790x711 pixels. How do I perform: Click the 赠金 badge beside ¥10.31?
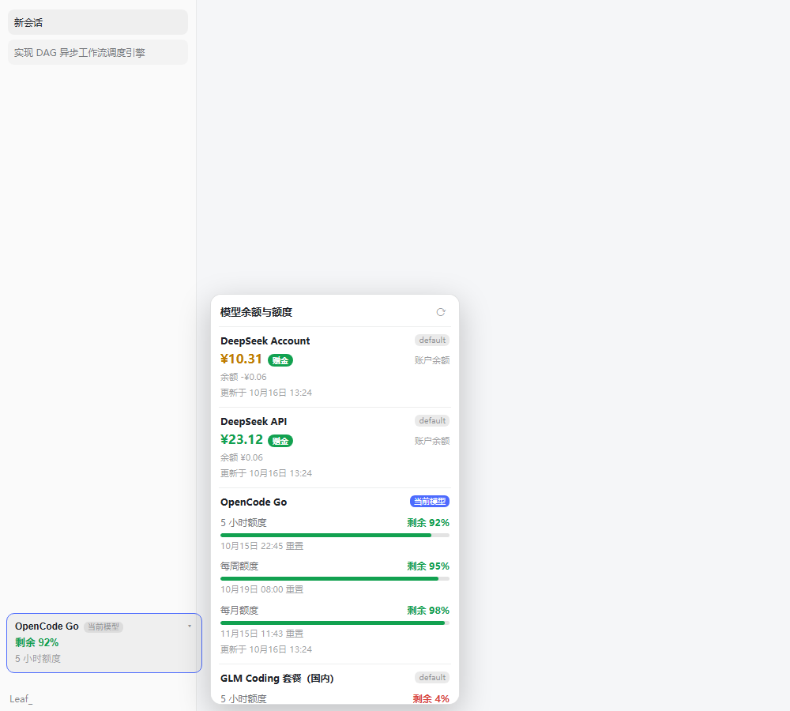coord(280,360)
